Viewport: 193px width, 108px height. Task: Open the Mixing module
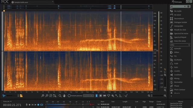tap(175, 79)
